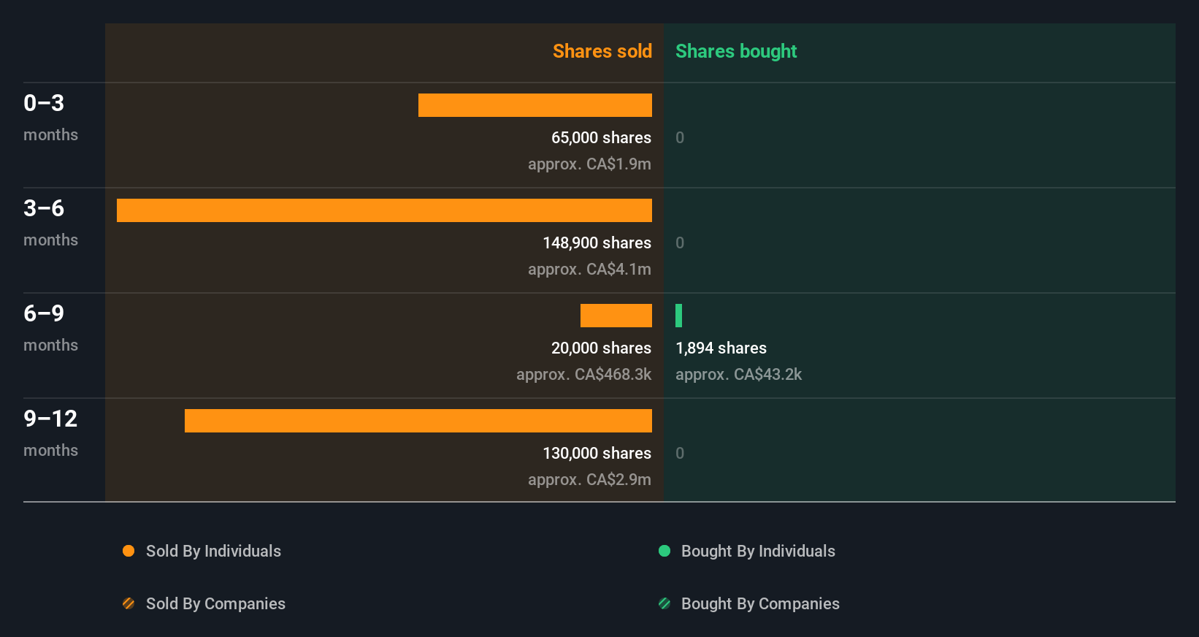The height and width of the screenshot is (637, 1199).
Task: Click the approx. CA$4.1m amount
Action: click(x=589, y=269)
